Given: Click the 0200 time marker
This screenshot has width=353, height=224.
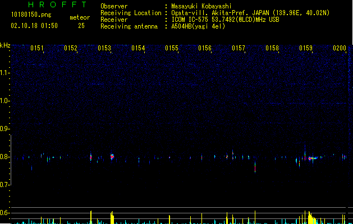Looking at the screenshot, I should click(340, 48).
